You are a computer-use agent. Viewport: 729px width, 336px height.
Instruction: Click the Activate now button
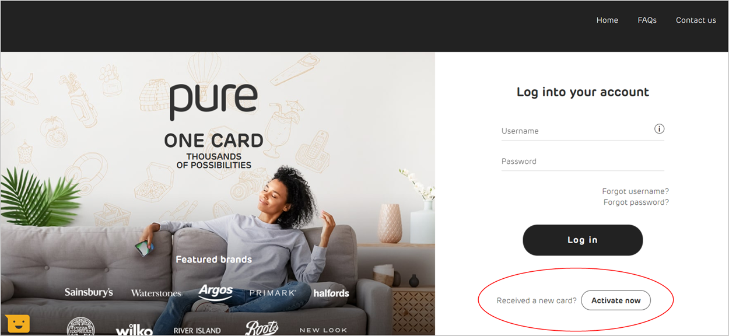(616, 300)
